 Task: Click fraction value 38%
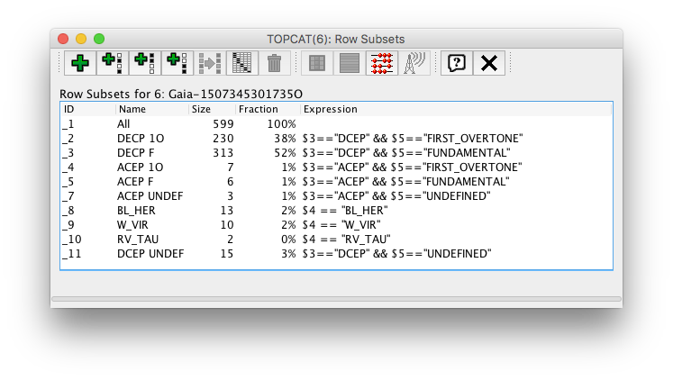tap(285, 139)
